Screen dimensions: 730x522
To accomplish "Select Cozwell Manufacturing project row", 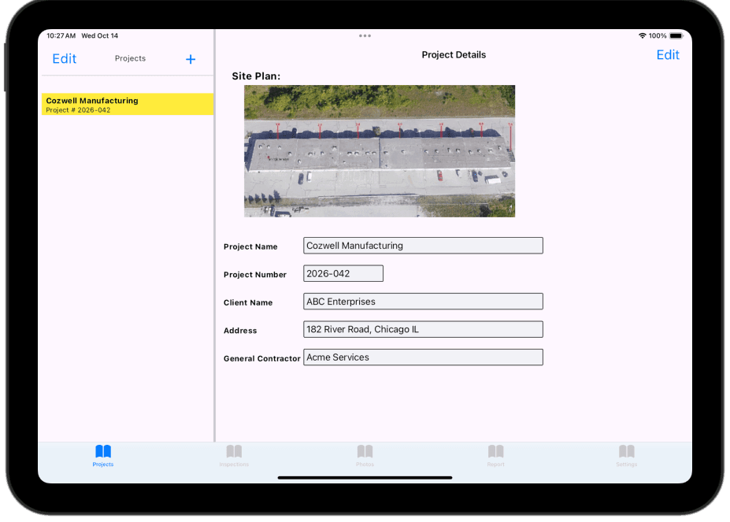I will (128, 104).
